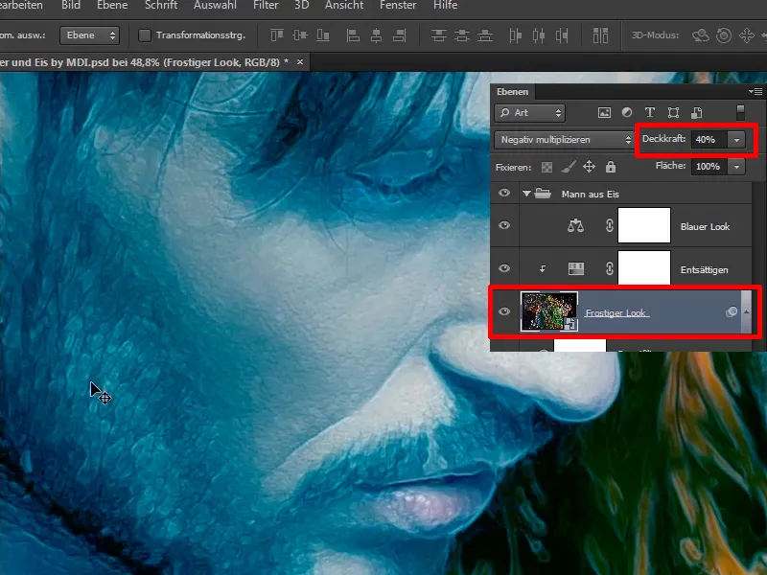Open Ebenen panel menu icon
Screen dimensions: 767x575
coord(755,91)
